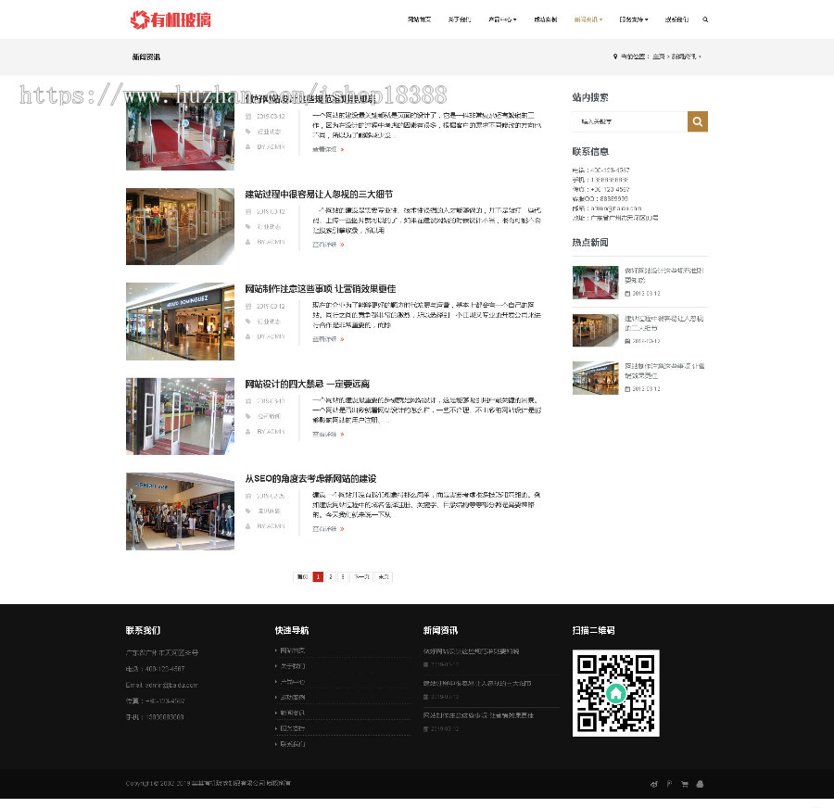Image resolution: width=834 pixels, height=808 pixels.
Task: Click 新闻资讯 breadcrumb link
Action: click(684, 57)
